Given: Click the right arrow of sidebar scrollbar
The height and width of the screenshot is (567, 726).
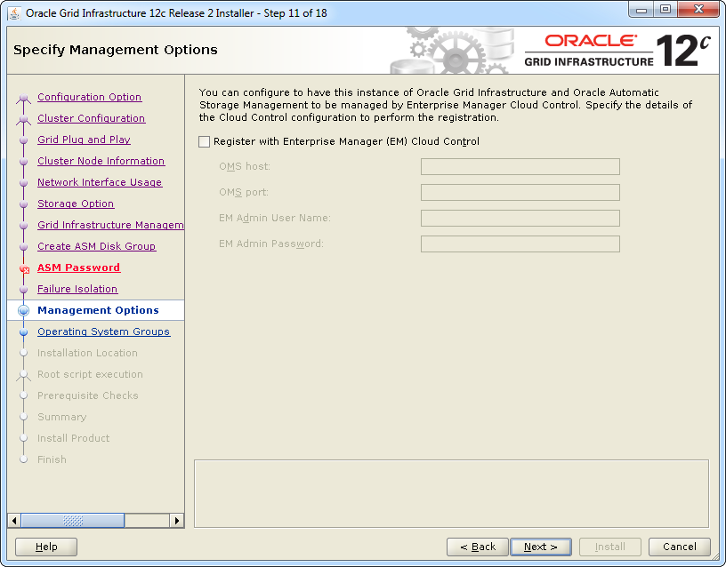Looking at the screenshot, I should coord(177,521).
